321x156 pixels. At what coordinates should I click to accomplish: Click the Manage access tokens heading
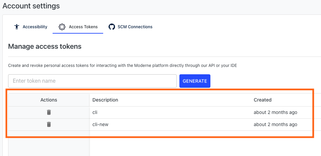(x=45, y=46)
